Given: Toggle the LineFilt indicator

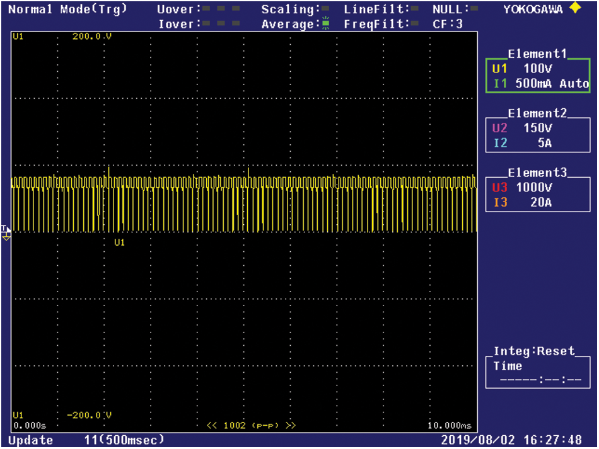Looking at the screenshot, I should point(416,9).
